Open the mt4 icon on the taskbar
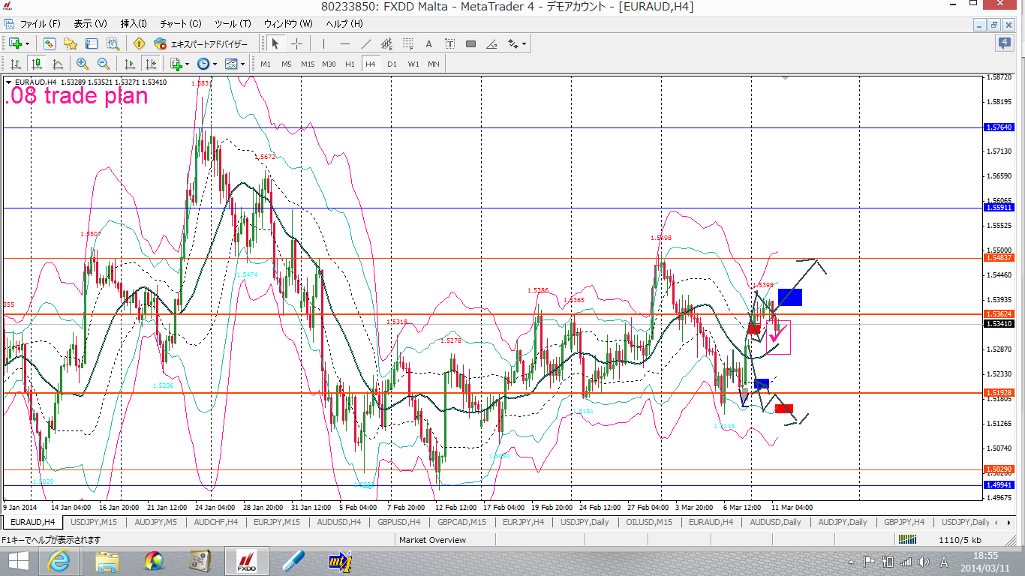Screen dimensions: 1025x576 340,561
